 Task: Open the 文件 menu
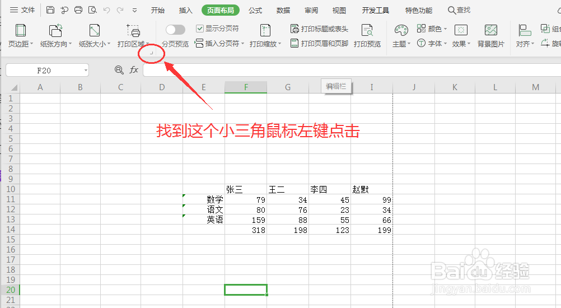22,10
